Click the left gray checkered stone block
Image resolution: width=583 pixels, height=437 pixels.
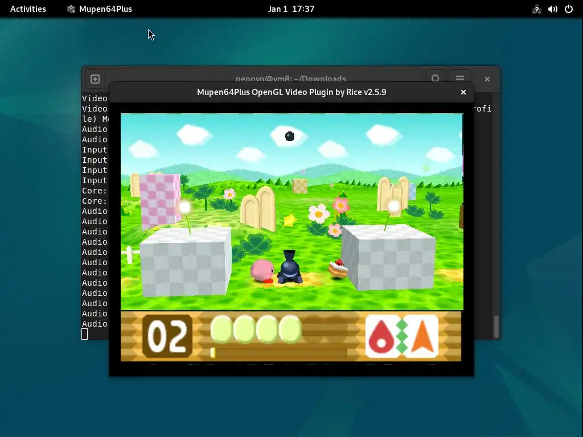point(186,262)
